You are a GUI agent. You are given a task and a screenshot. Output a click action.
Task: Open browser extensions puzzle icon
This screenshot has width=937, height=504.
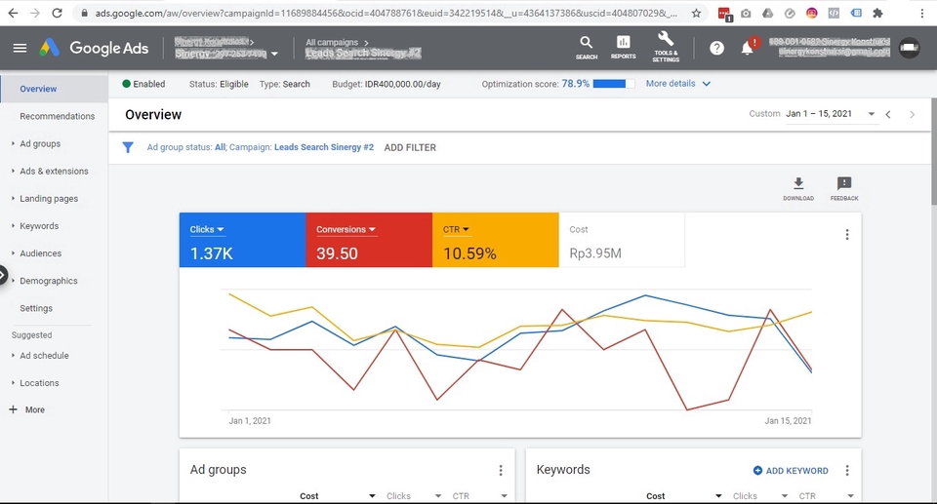[x=877, y=13]
